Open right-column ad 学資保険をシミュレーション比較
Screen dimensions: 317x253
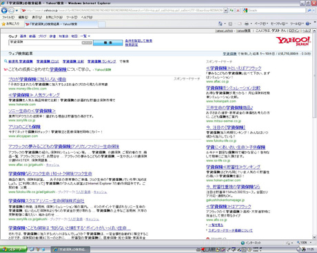234,88
